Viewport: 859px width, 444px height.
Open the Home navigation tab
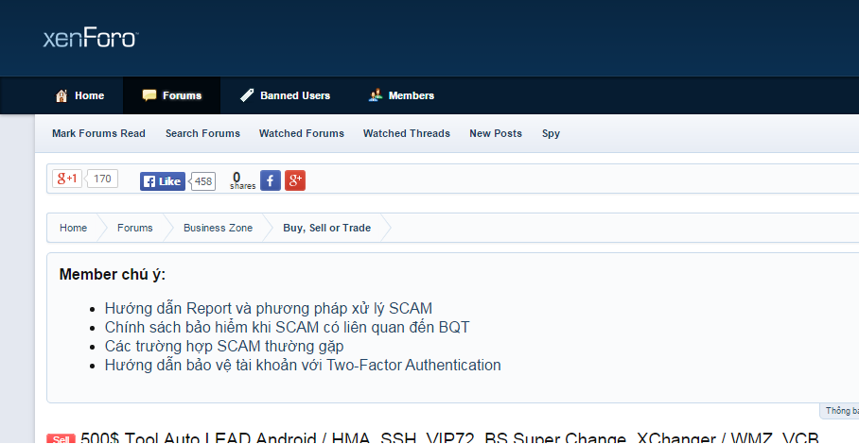pyautogui.click(x=80, y=95)
